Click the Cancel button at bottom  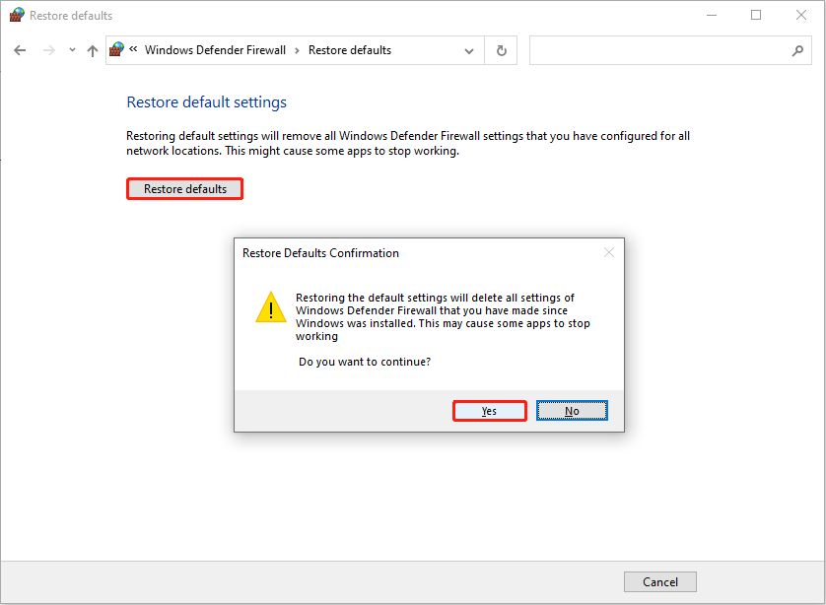pyautogui.click(x=660, y=581)
